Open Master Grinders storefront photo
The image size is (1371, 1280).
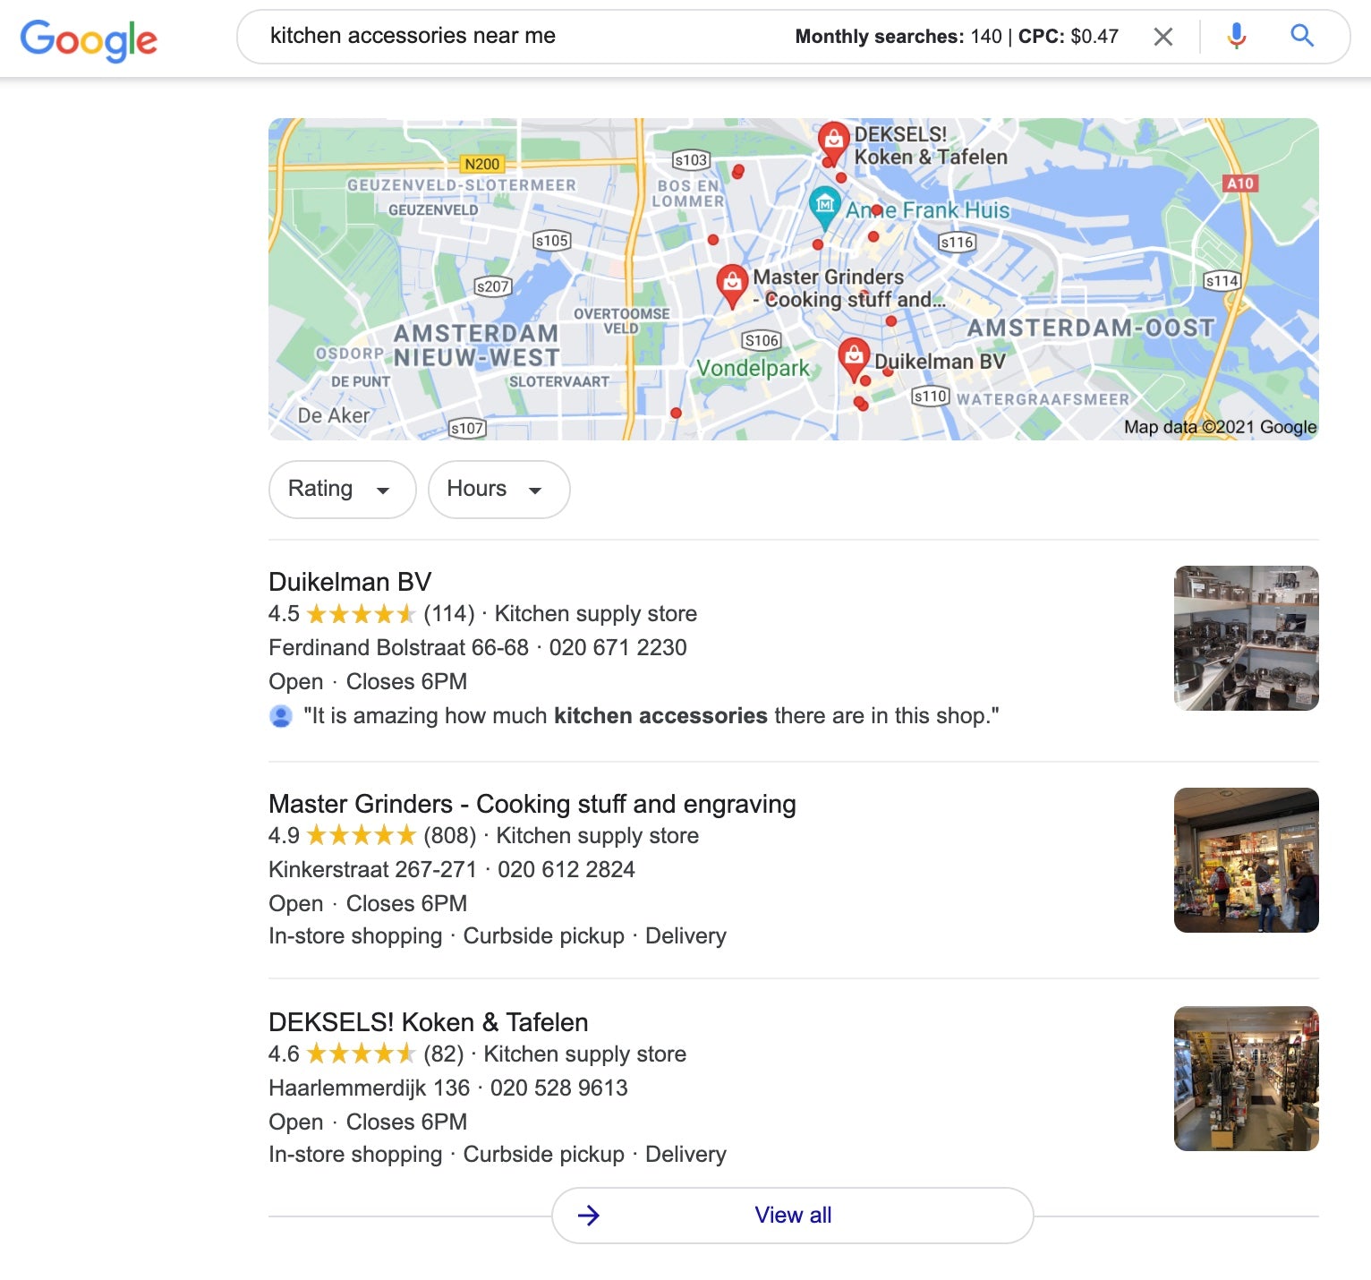pyautogui.click(x=1246, y=860)
